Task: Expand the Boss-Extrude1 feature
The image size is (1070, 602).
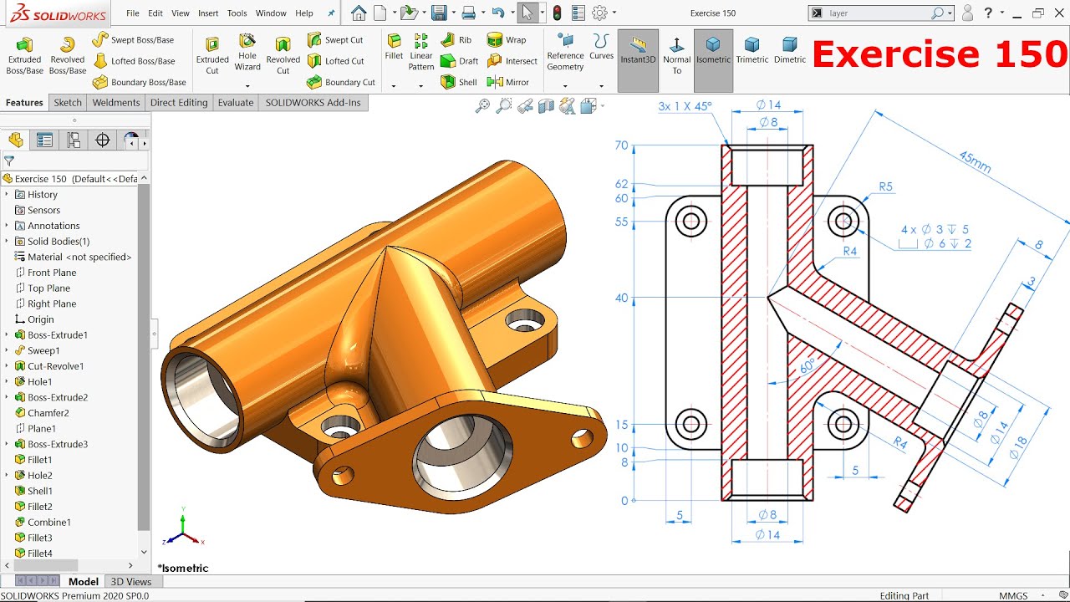Action: point(7,334)
